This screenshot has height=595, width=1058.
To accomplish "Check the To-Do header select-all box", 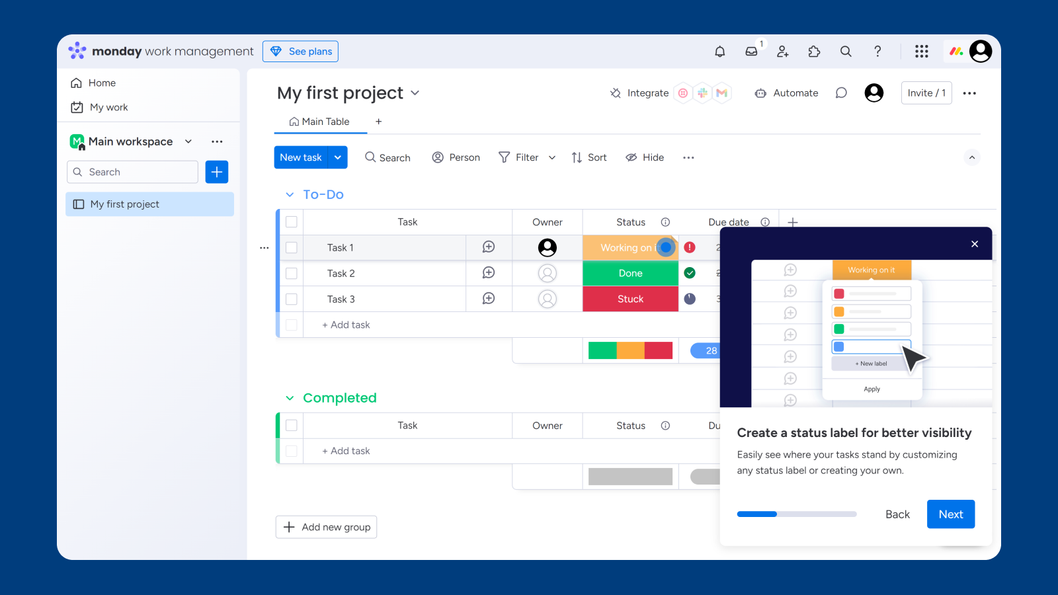I will 292,222.
